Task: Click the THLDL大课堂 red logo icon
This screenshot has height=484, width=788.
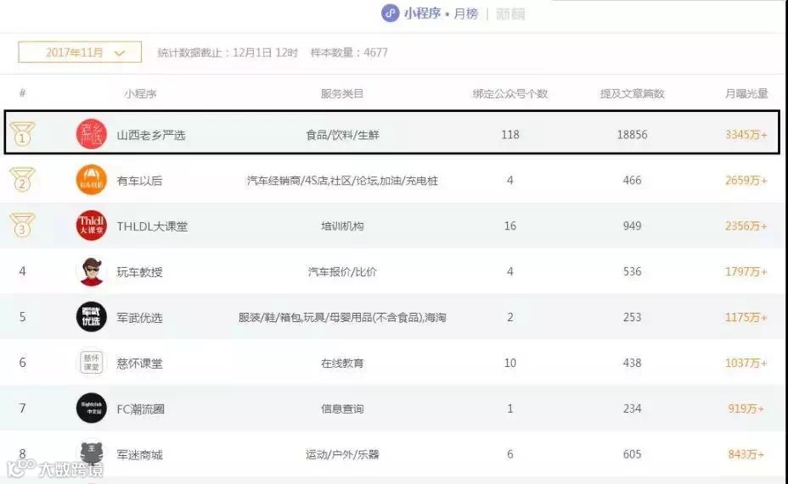Action: click(x=92, y=225)
